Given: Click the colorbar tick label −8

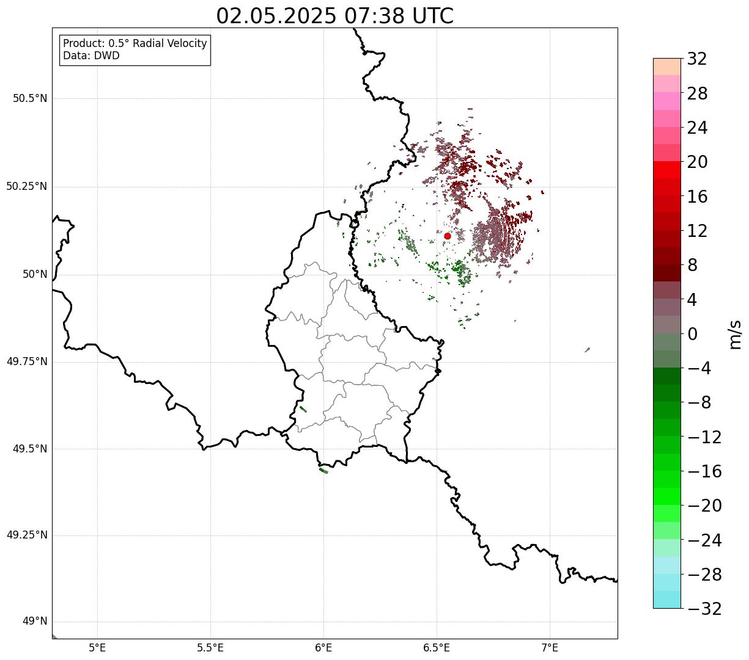Looking at the screenshot, I should [699, 403].
